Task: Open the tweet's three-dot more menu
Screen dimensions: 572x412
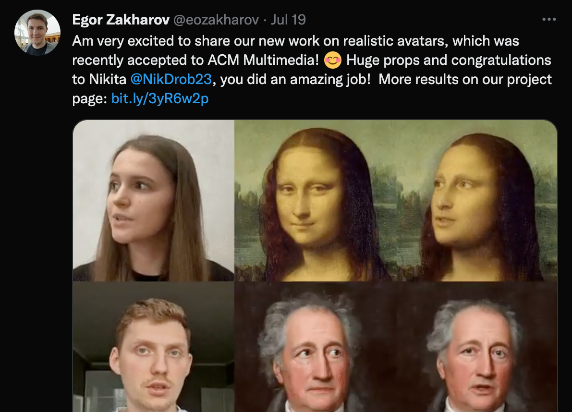Action: [548, 19]
